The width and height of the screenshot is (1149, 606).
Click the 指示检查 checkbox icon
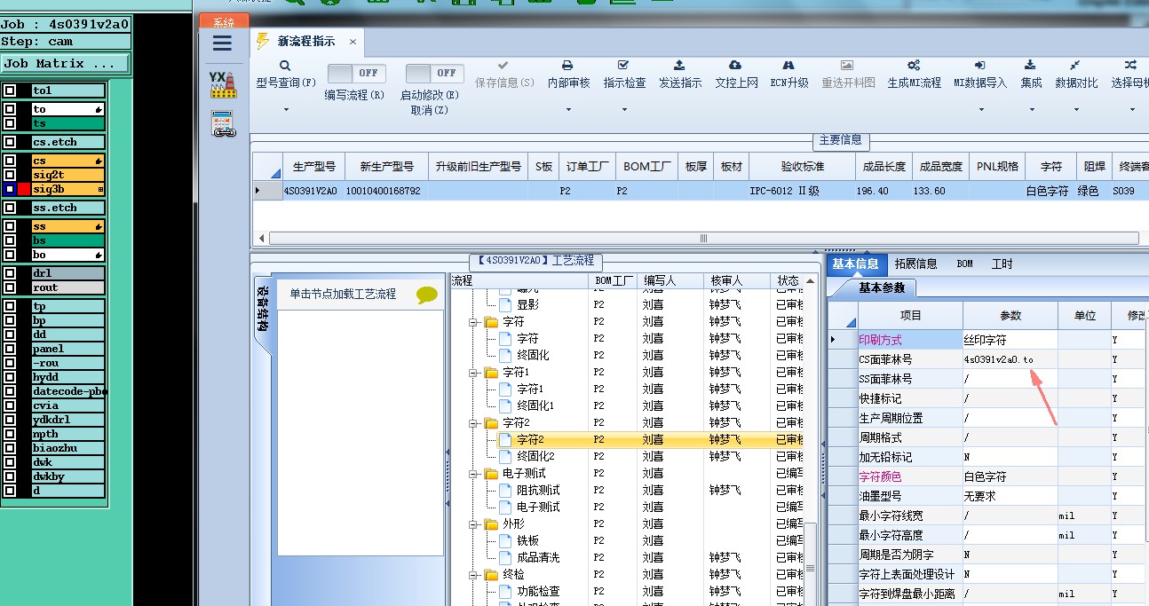(623, 66)
